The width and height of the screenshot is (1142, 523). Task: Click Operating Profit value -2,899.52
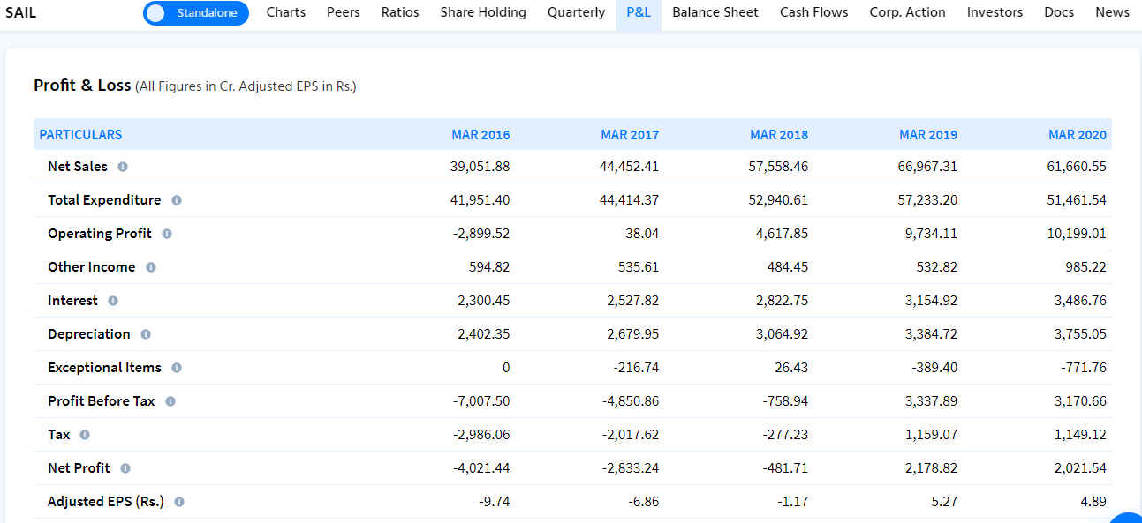click(x=480, y=234)
